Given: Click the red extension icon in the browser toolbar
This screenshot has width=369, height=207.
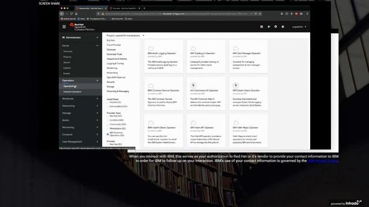Looking at the screenshot, I should (x=296, y=14).
